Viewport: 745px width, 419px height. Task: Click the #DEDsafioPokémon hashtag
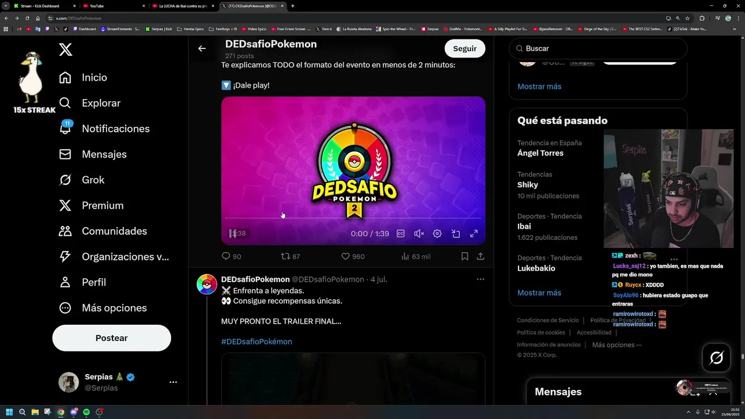pos(257,342)
